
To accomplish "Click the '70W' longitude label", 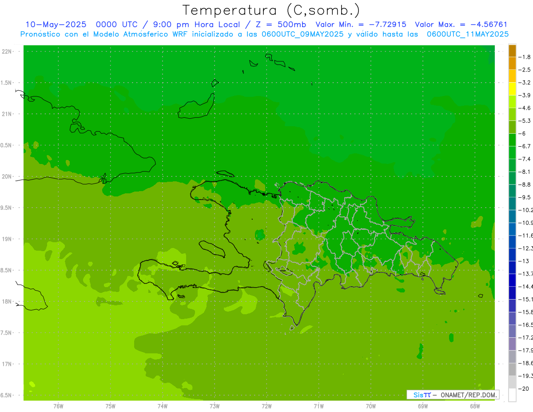I will coord(370,406).
